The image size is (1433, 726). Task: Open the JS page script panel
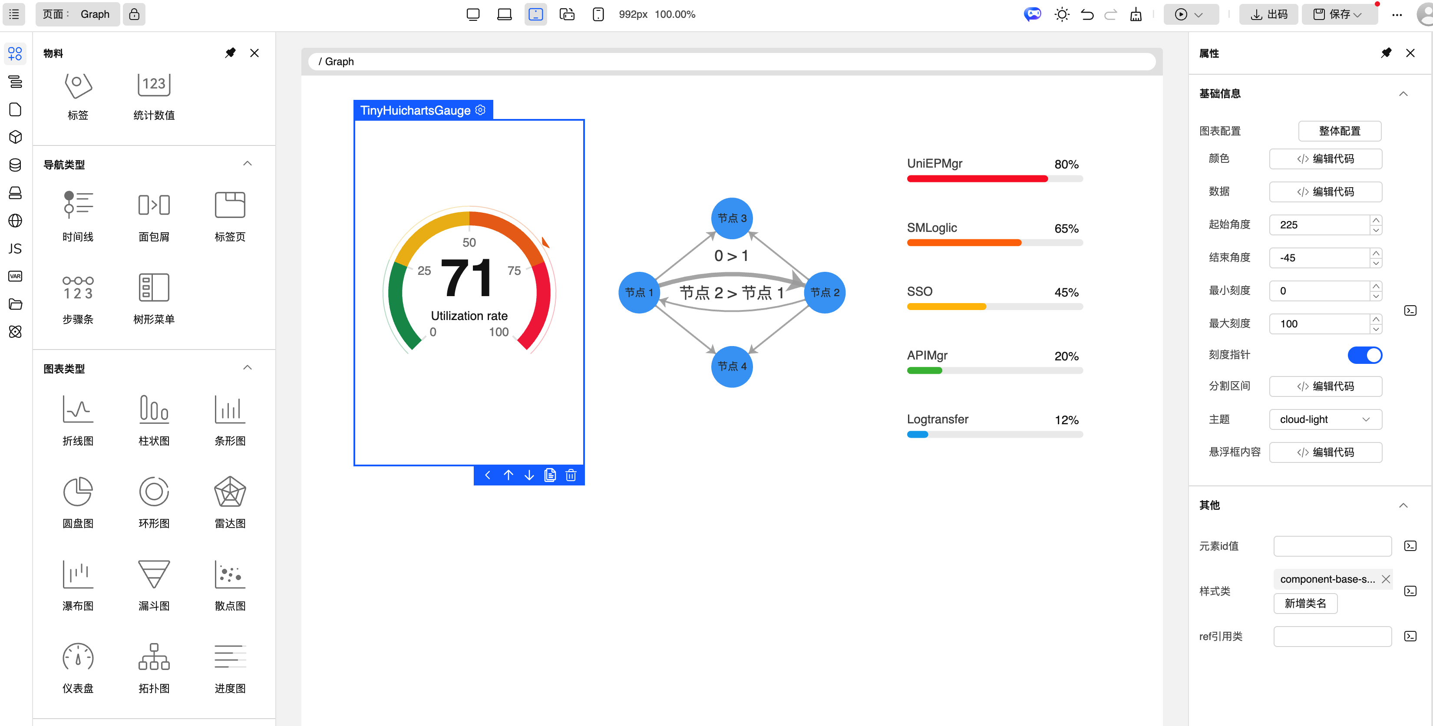coord(15,249)
